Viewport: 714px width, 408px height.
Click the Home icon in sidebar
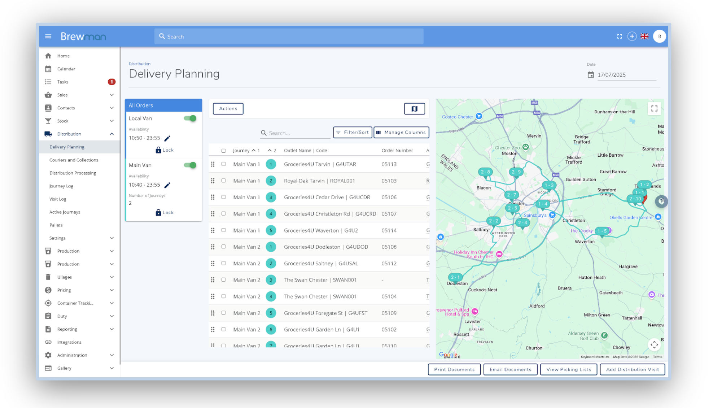click(x=48, y=56)
